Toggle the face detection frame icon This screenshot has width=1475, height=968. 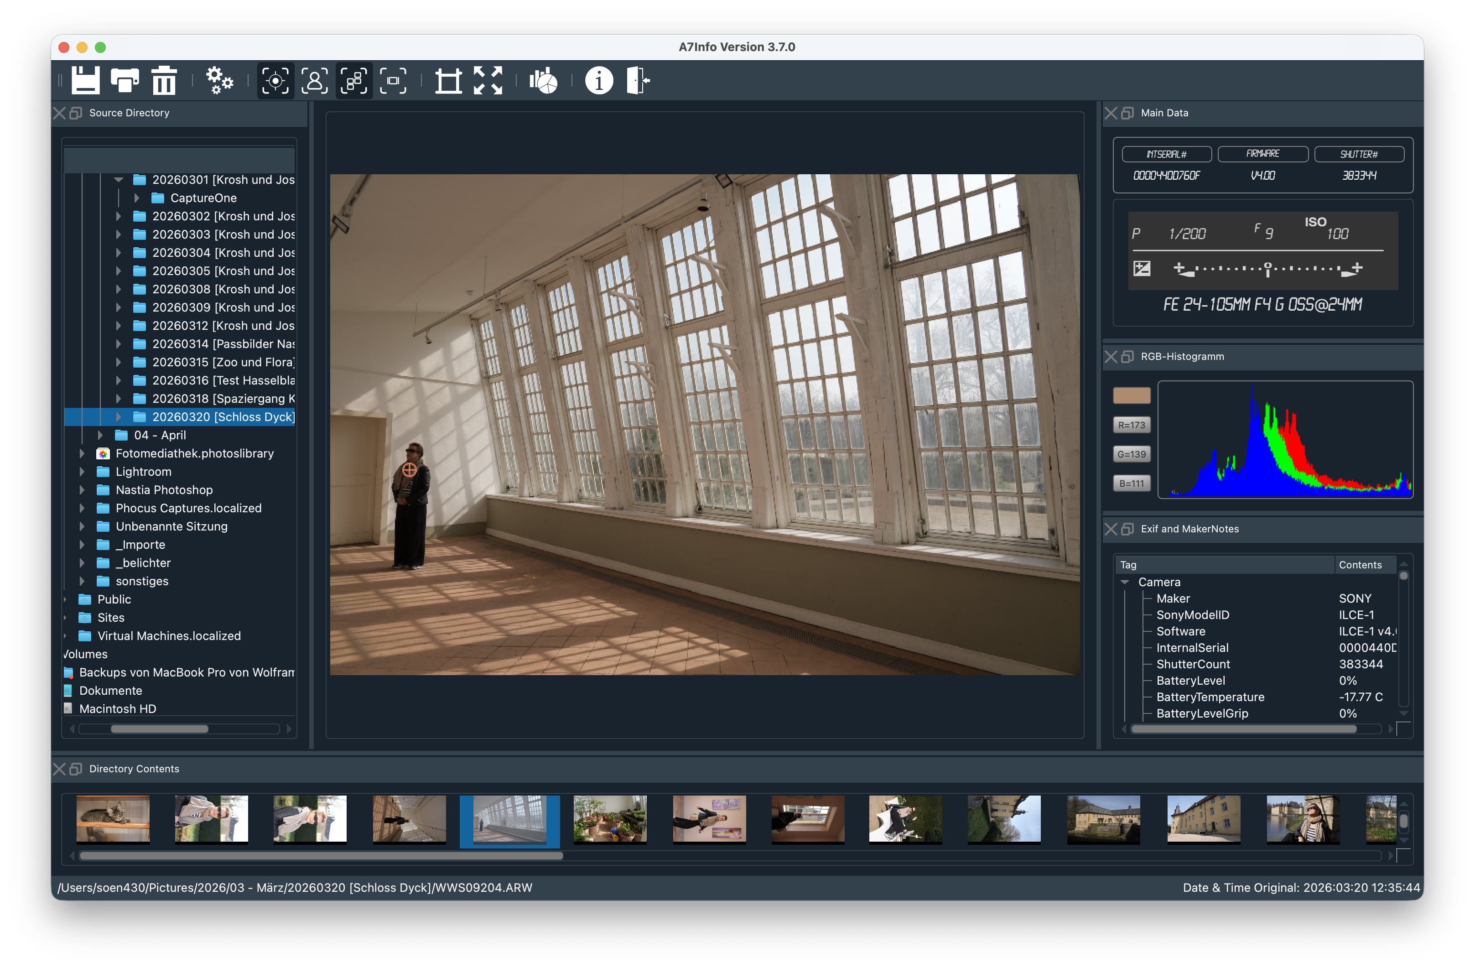coord(315,81)
